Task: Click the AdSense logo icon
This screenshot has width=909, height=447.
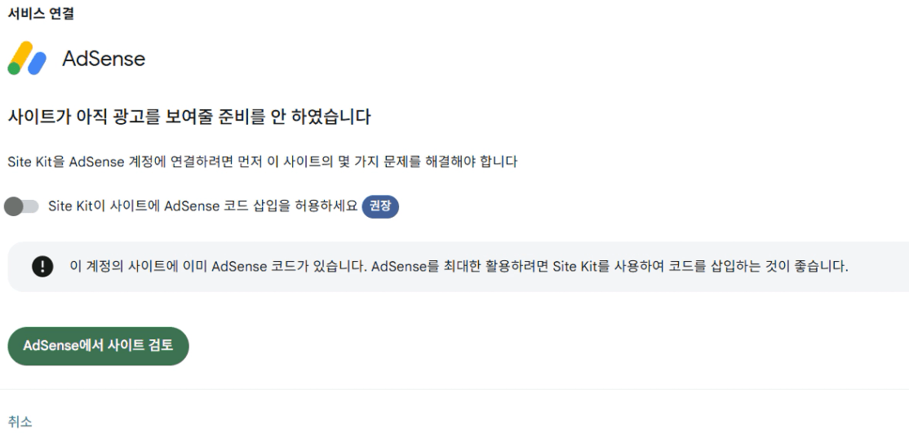Action: 28,59
